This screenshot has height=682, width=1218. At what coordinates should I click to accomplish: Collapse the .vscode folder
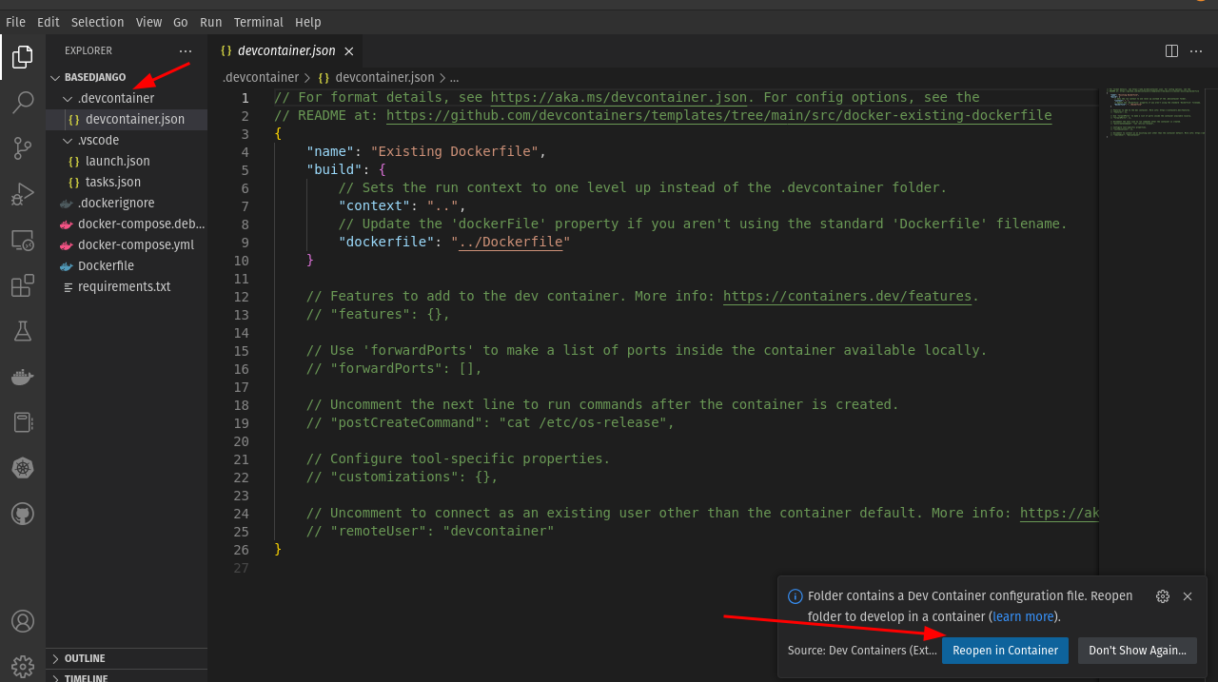coord(67,140)
